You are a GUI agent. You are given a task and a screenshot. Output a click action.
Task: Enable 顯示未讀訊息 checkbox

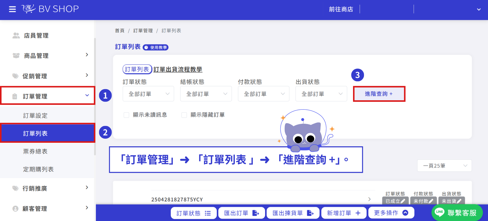click(x=126, y=115)
